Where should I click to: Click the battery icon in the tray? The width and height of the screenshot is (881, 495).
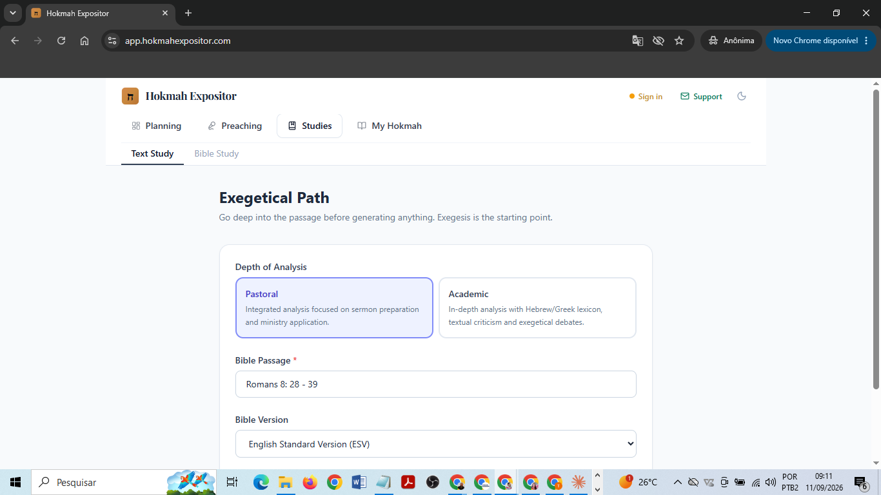[x=740, y=482]
